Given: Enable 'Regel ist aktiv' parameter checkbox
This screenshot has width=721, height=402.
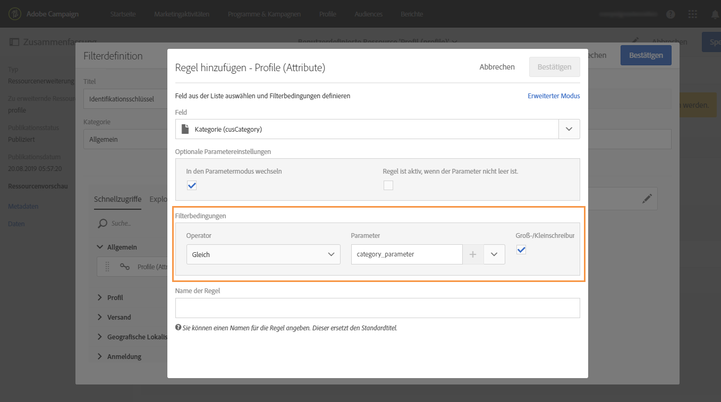Looking at the screenshot, I should (x=388, y=185).
